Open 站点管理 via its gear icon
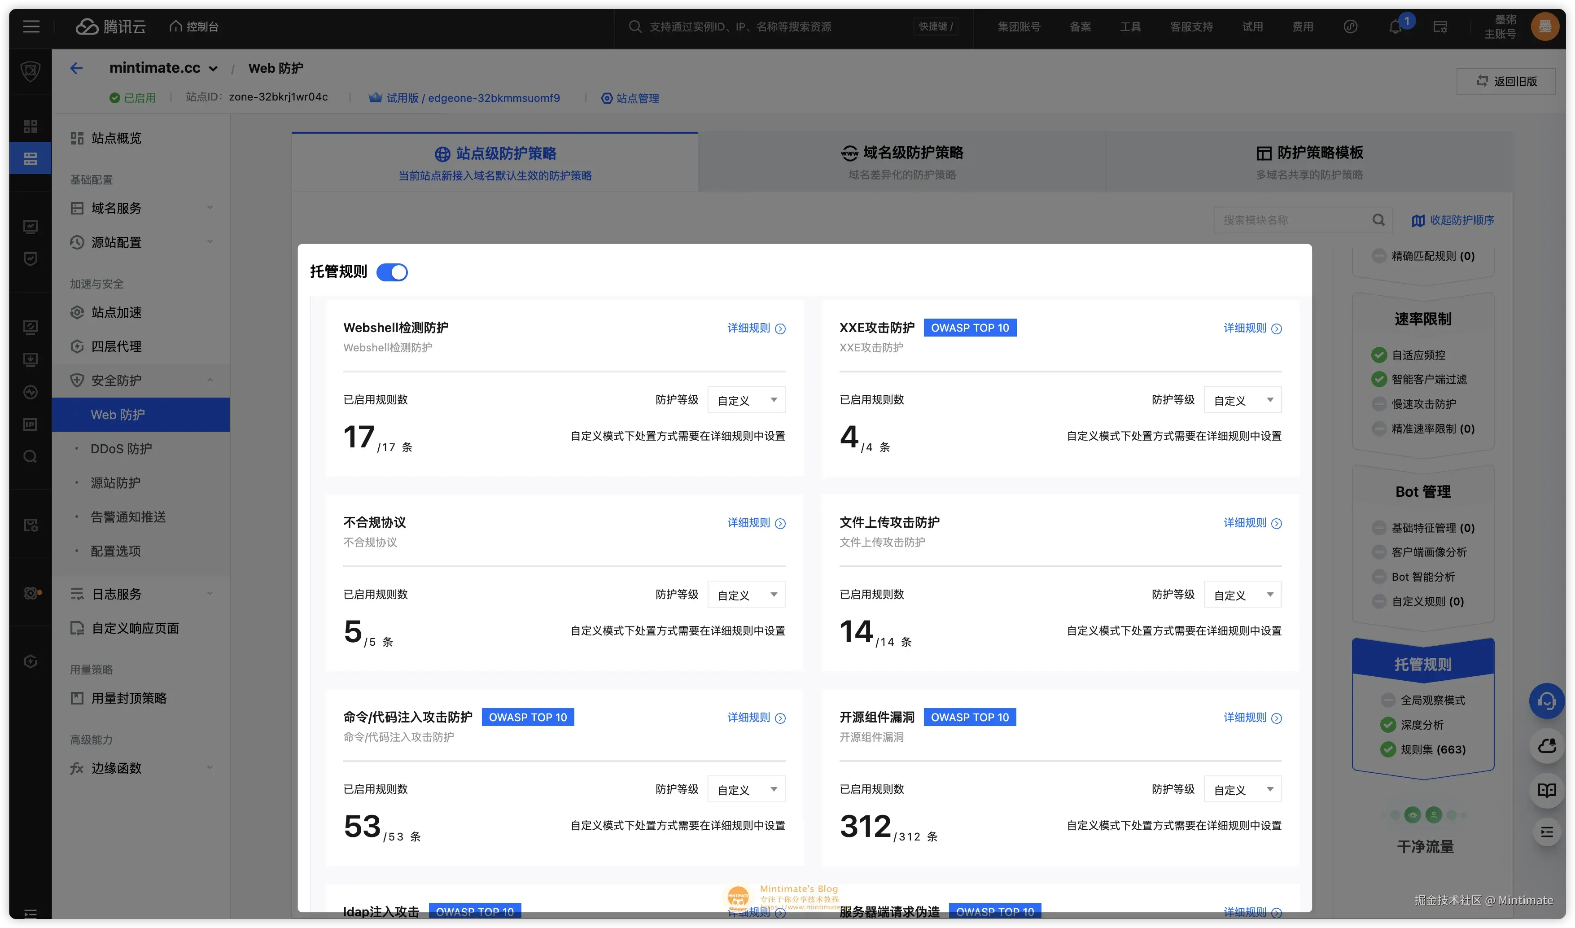Screen dimensions: 1575x928 click(x=607, y=98)
